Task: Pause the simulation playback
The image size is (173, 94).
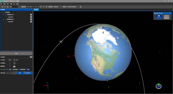Action: tap(44, 7)
